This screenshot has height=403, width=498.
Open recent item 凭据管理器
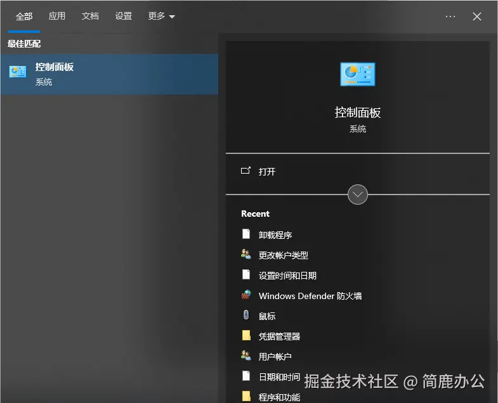tap(279, 336)
